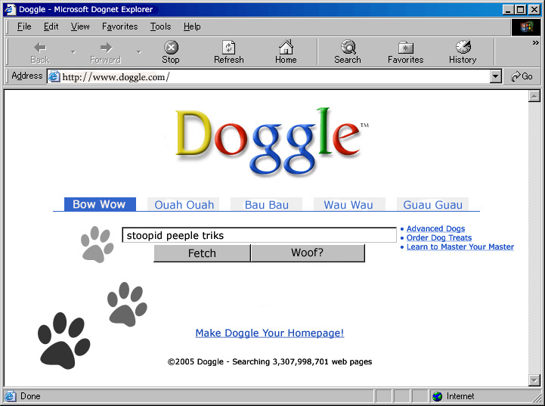Viewport: 545px width, 406px height.
Task: Expand the Back button history dropdown arrow
Action: click(x=73, y=52)
